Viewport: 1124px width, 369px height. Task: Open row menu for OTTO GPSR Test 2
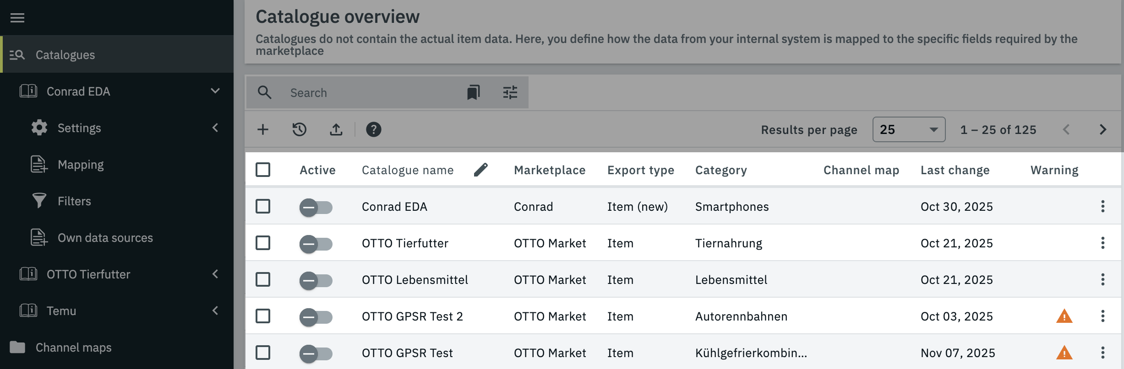[x=1103, y=316]
